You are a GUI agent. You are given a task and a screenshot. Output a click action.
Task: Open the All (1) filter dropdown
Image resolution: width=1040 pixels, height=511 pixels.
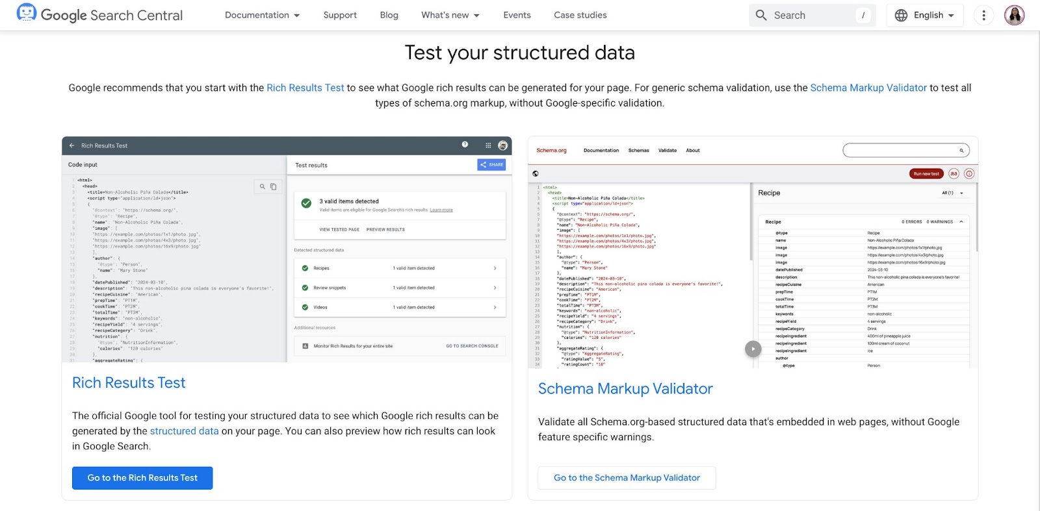(x=952, y=193)
